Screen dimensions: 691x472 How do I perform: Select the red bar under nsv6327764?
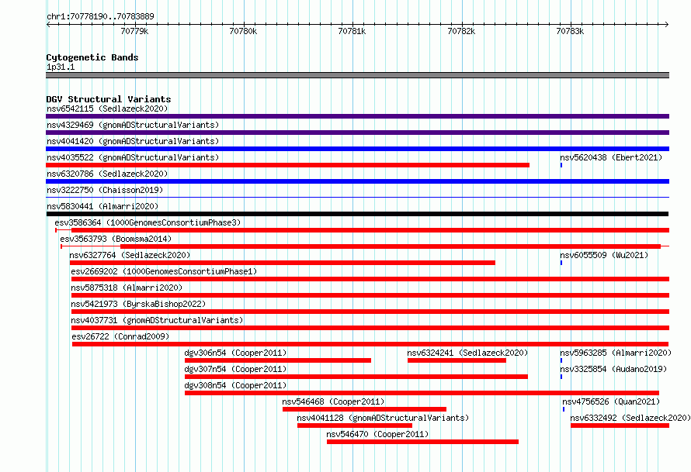pos(283,263)
